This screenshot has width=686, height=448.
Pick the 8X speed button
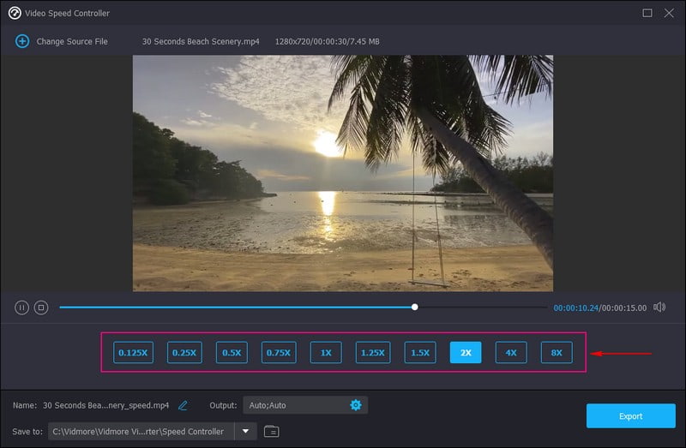pyautogui.click(x=557, y=352)
